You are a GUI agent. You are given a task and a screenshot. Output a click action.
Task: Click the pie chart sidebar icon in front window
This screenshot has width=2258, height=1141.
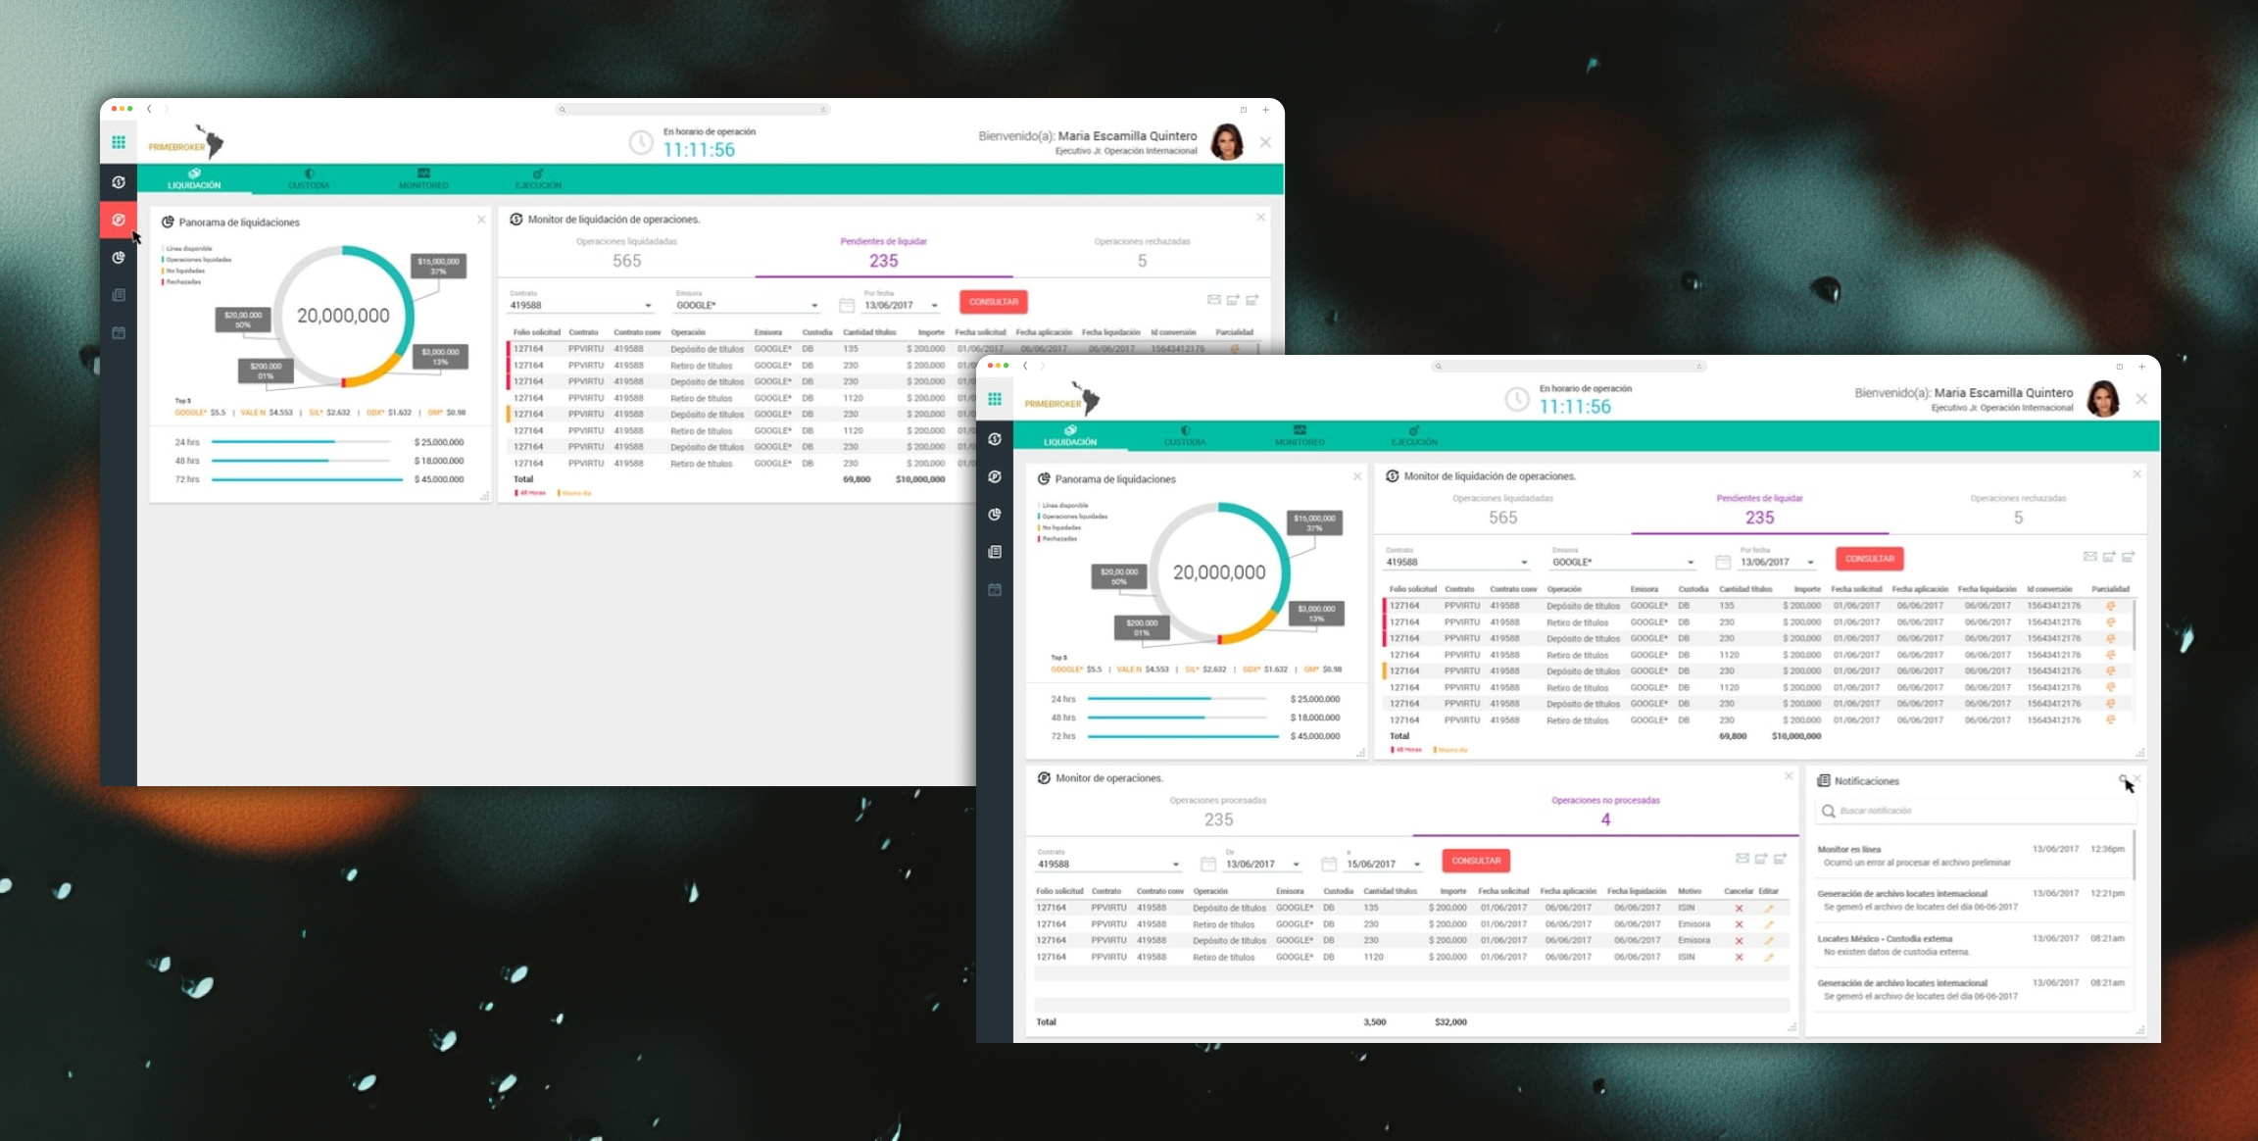(995, 515)
